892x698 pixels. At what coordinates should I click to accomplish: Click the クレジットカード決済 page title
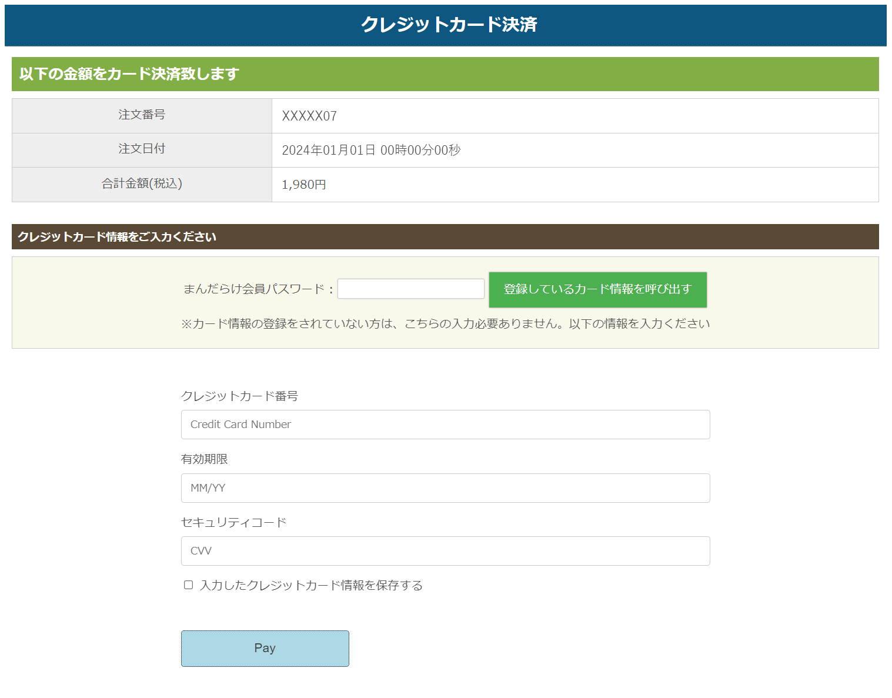pyautogui.click(x=449, y=25)
